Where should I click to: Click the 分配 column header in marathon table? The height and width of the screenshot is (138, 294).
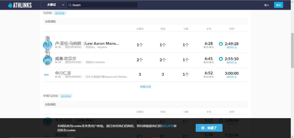(x=186, y=29)
